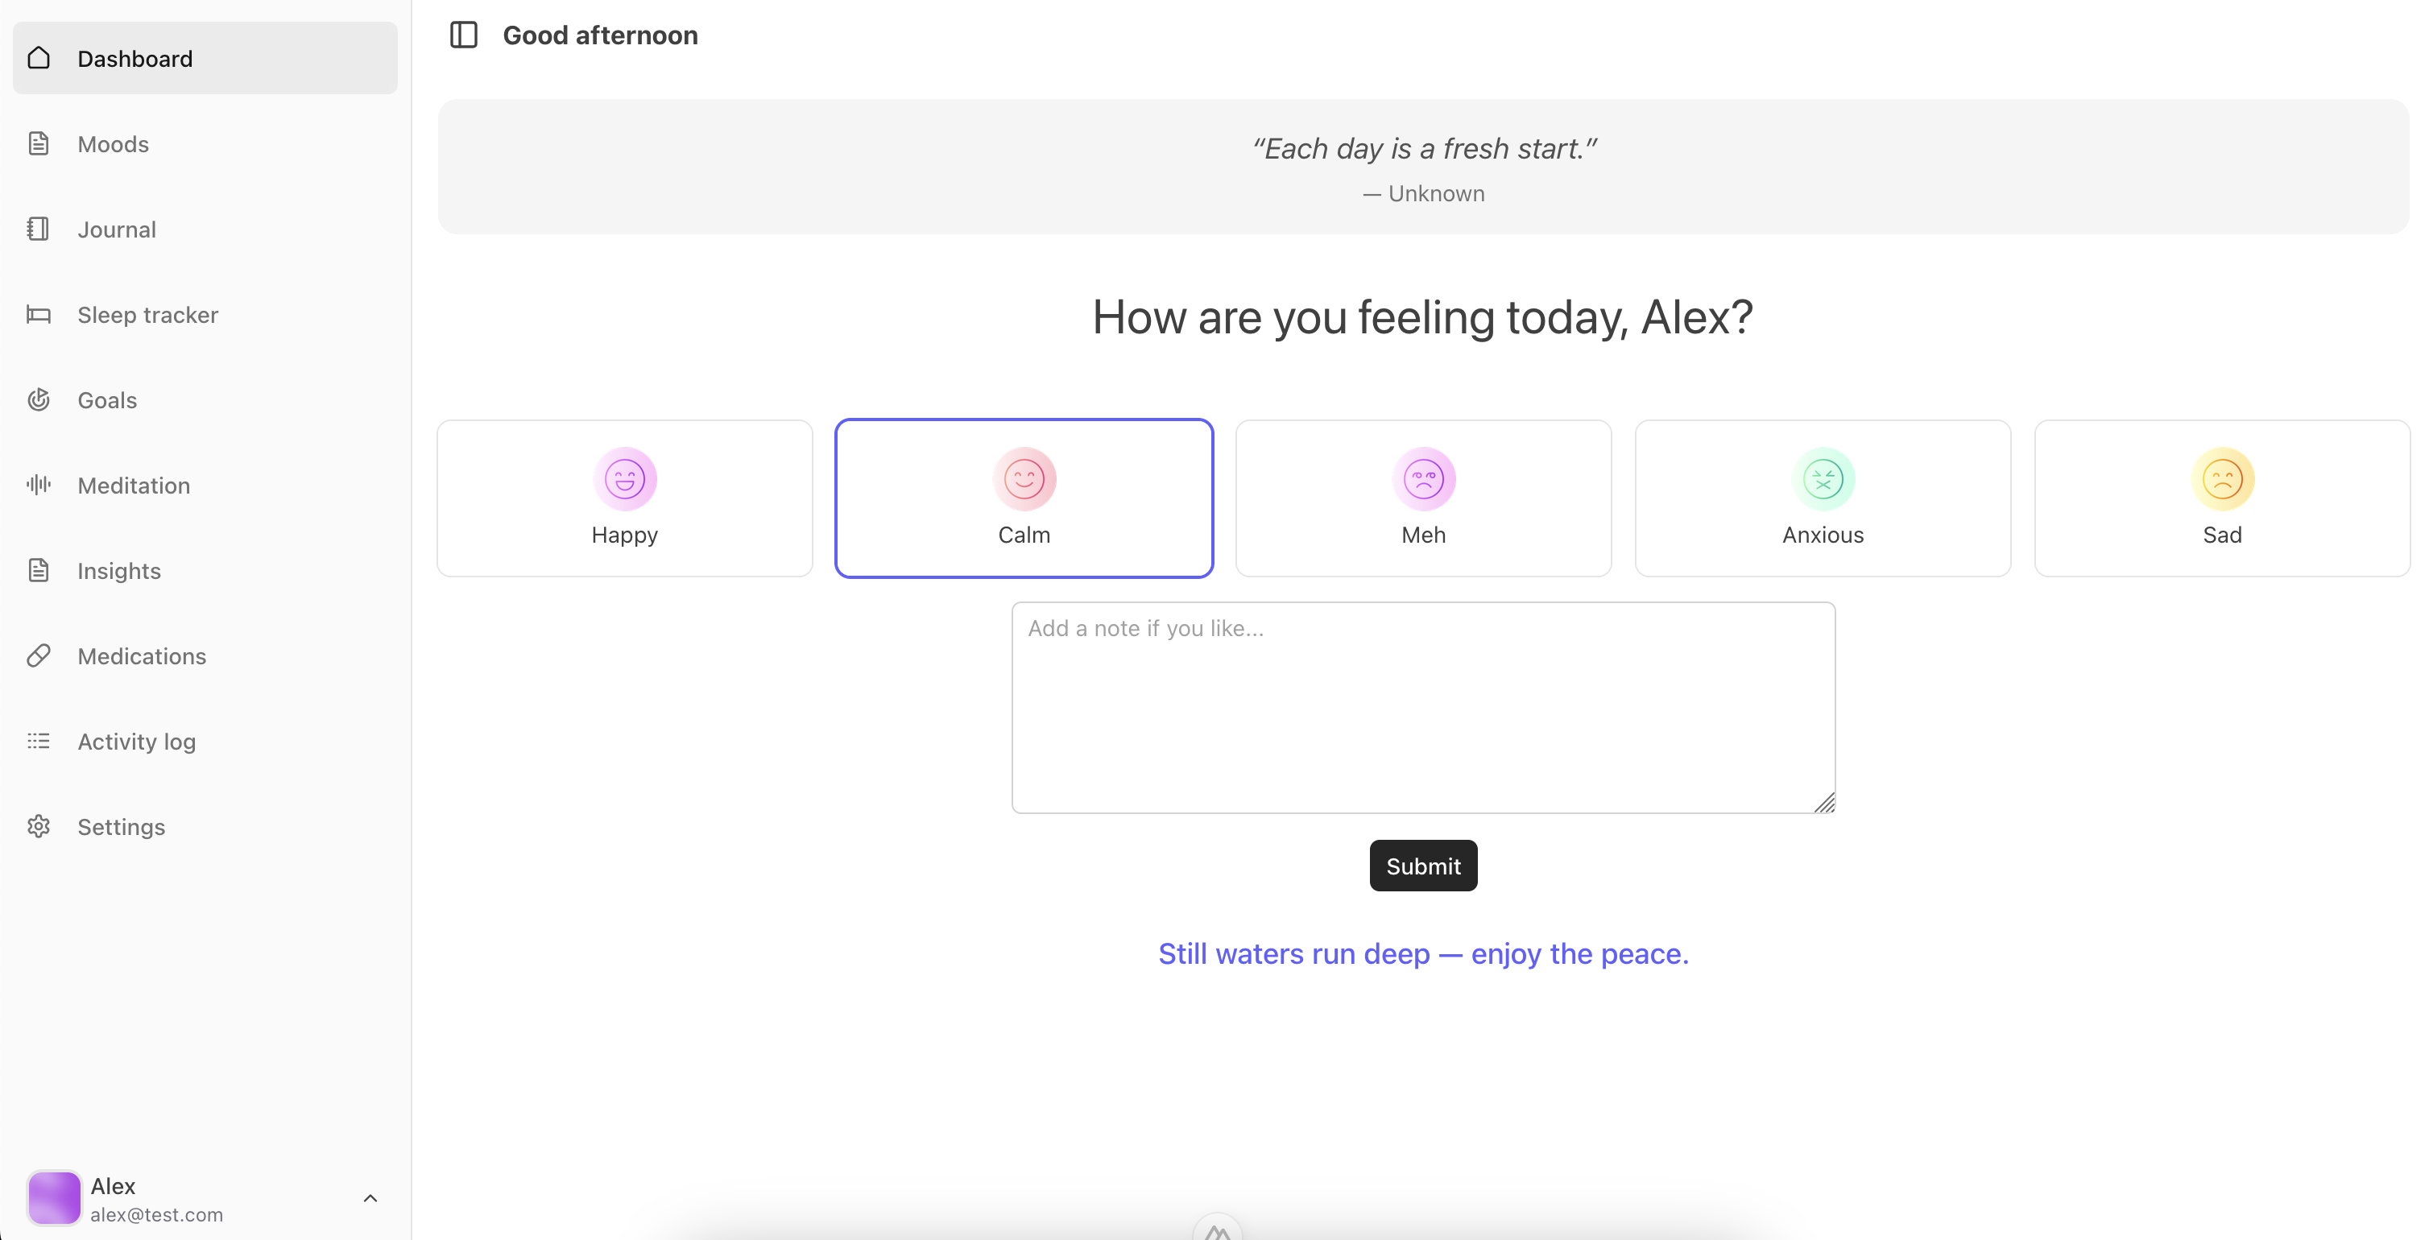Expand the Alex account menu chevron

tap(370, 1197)
